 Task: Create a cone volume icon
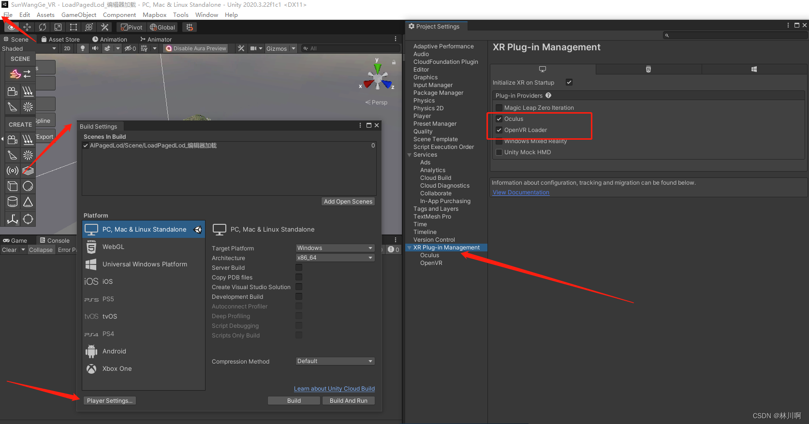click(28, 202)
